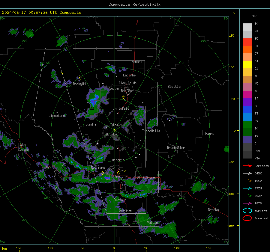
Task: Click the ThreeHills label
Action: tap(151, 131)
